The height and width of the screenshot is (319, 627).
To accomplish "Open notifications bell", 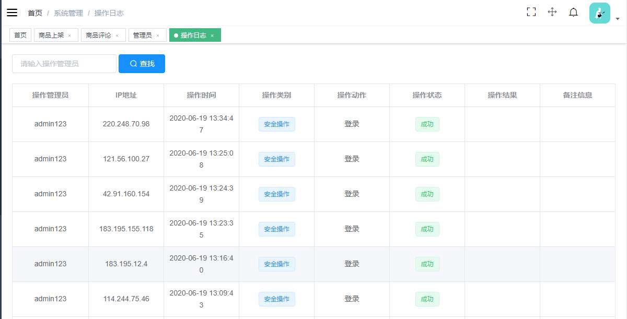I will (573, 13).
